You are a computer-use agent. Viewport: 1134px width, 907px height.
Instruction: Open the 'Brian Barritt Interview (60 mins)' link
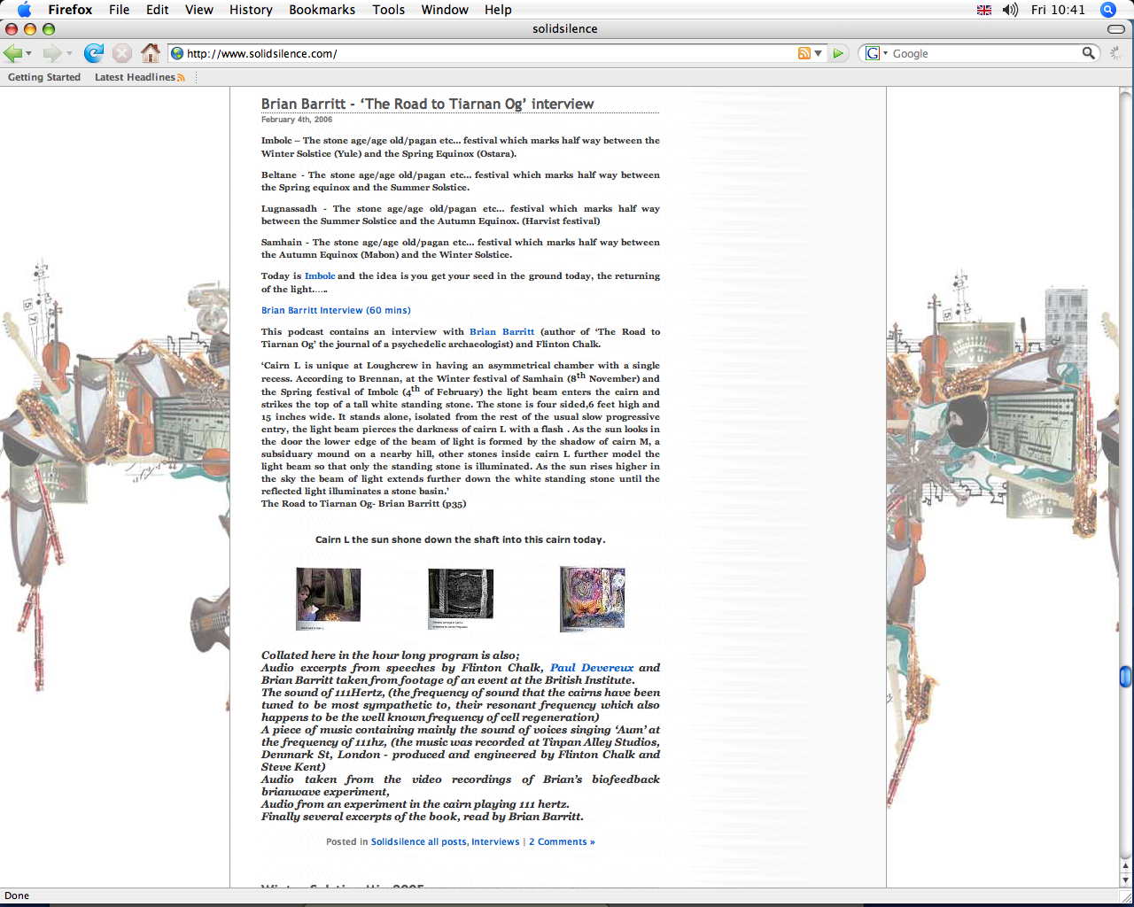[x=336, y=310]
